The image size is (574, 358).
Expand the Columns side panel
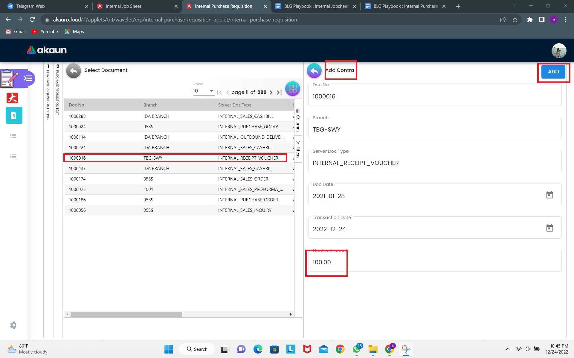coord(298,121)
